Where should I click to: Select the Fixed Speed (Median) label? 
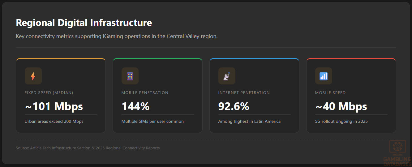(x=49, y=92)
